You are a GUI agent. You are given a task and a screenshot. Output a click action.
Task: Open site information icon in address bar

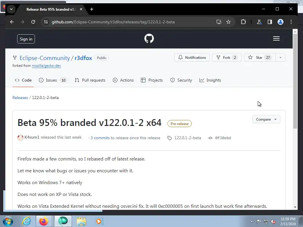(x=46, y=22)
